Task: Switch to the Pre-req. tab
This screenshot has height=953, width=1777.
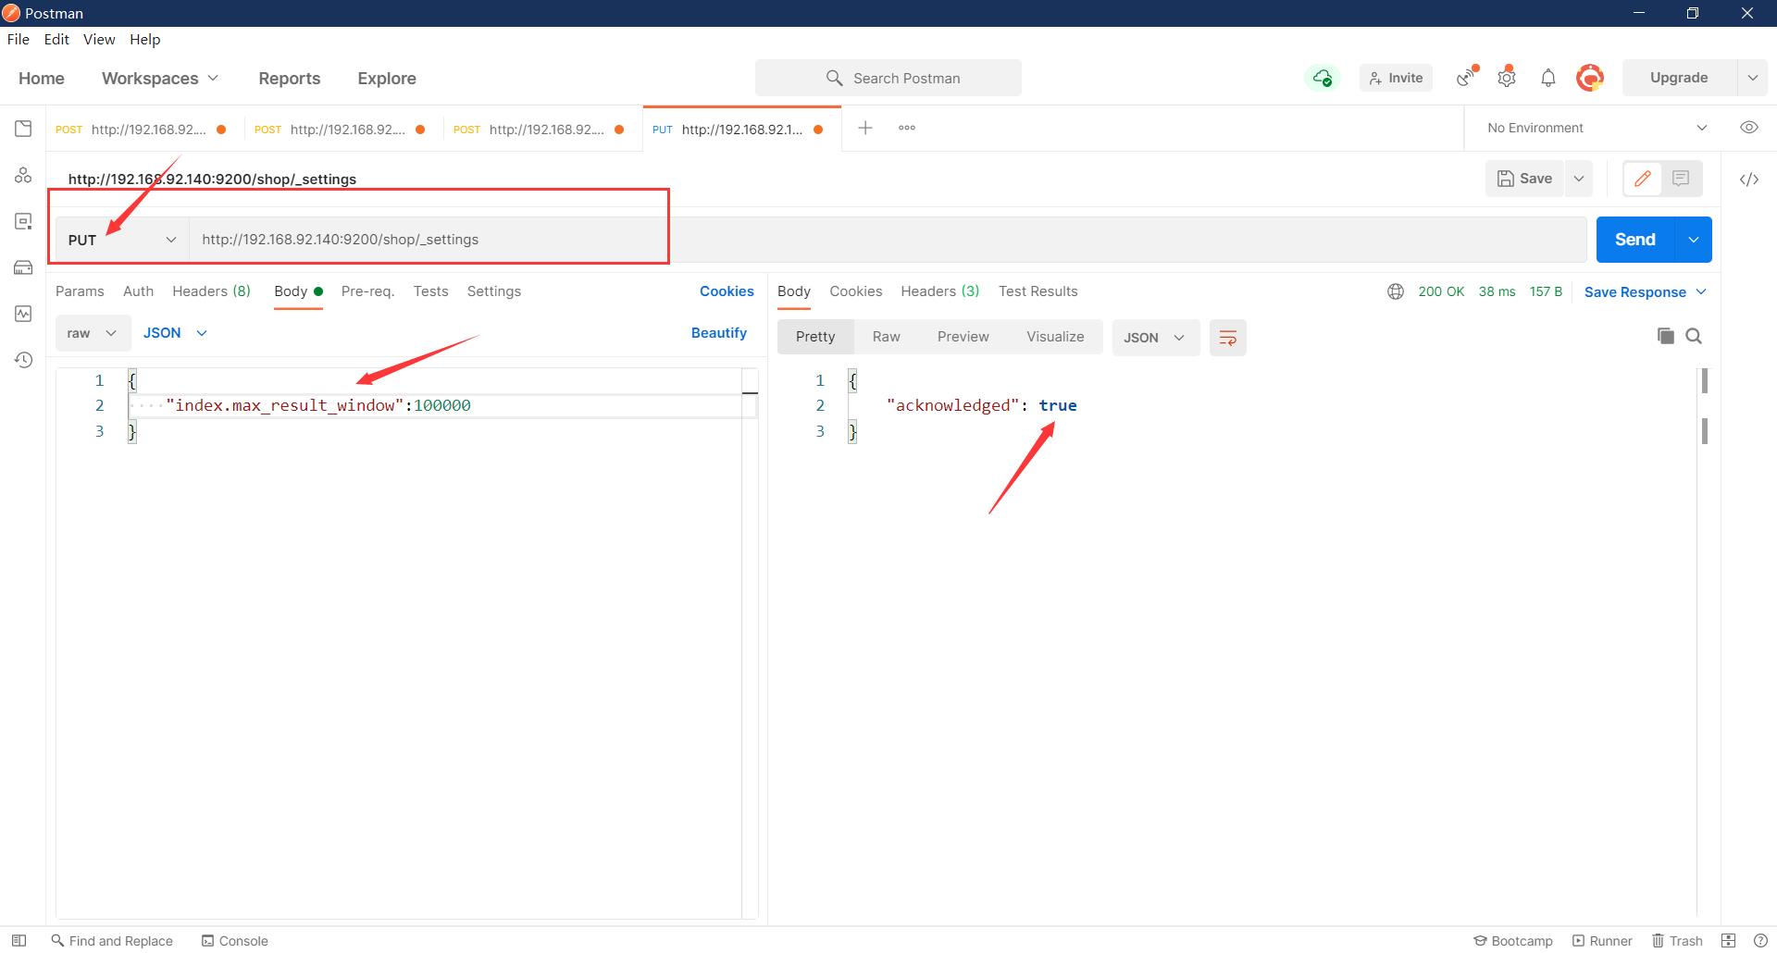Action: pos(367,291)
